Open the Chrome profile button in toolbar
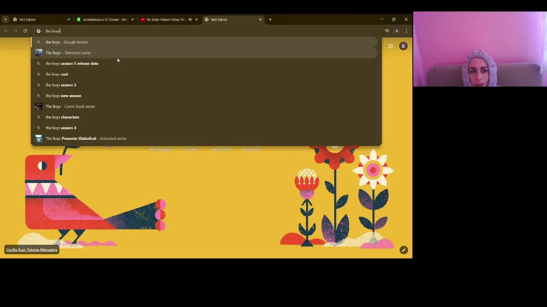The height and width of the screenshot is (307, 547). coord(397,31)
